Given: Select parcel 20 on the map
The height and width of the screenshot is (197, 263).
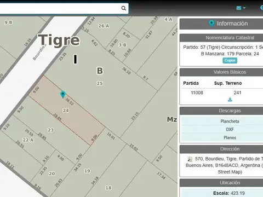Looking at the screenshot, I should 52,173.
